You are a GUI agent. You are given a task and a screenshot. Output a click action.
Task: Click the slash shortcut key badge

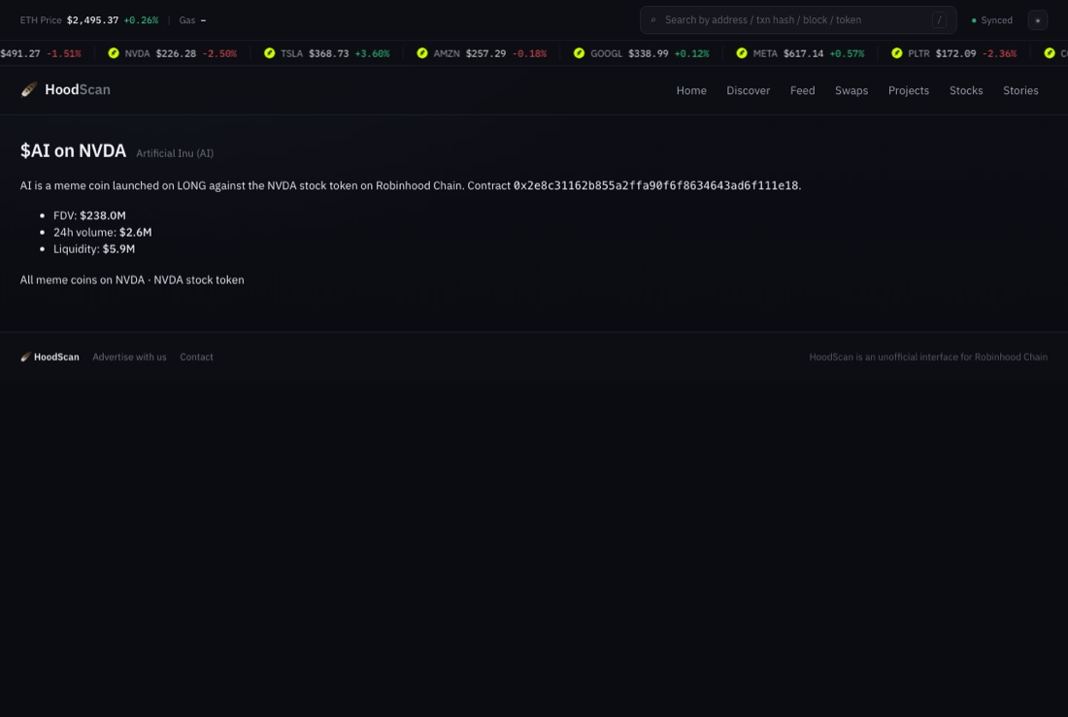pos(939,20)
